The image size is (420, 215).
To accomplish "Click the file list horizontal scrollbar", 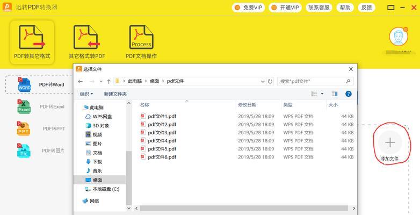I will click(244, 209).
